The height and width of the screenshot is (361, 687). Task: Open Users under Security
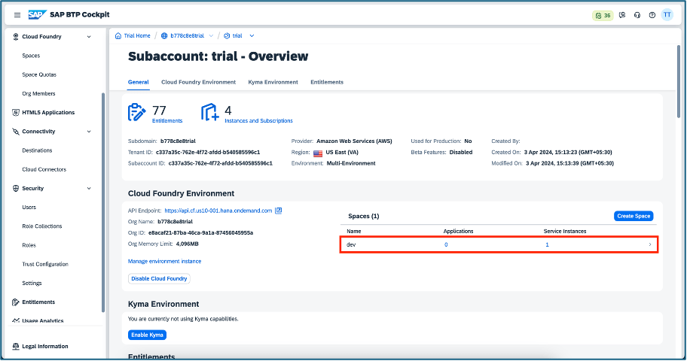pos(29,208)
